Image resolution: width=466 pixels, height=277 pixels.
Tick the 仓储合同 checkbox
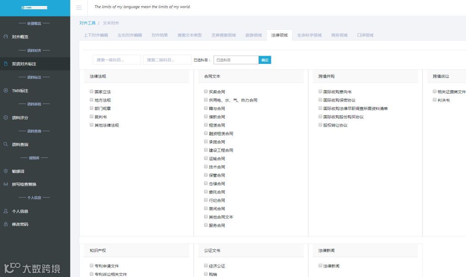(206, 183)
